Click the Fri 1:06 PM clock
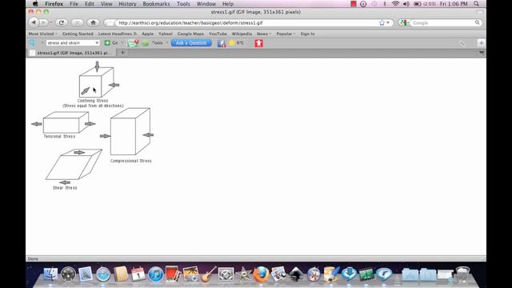 click(x=454, y=4)
